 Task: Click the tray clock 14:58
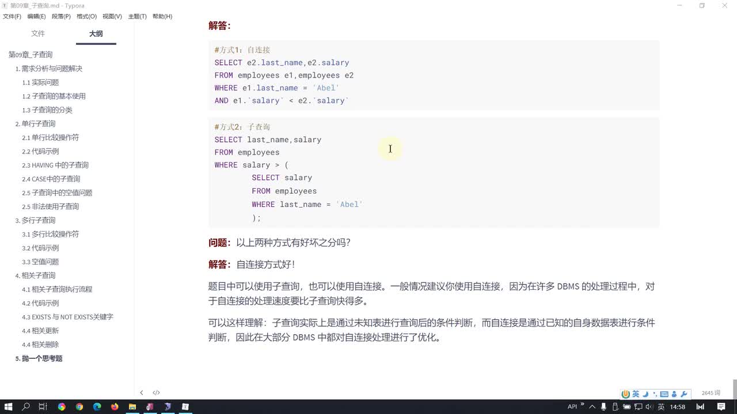678,407
